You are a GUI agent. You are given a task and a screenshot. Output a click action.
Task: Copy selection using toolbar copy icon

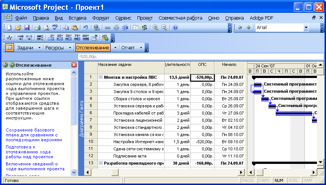point(66,28)
